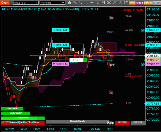The image size is (161, 132).
Task: Click the 26 Nov date on time axis
Action: [9, 129]
